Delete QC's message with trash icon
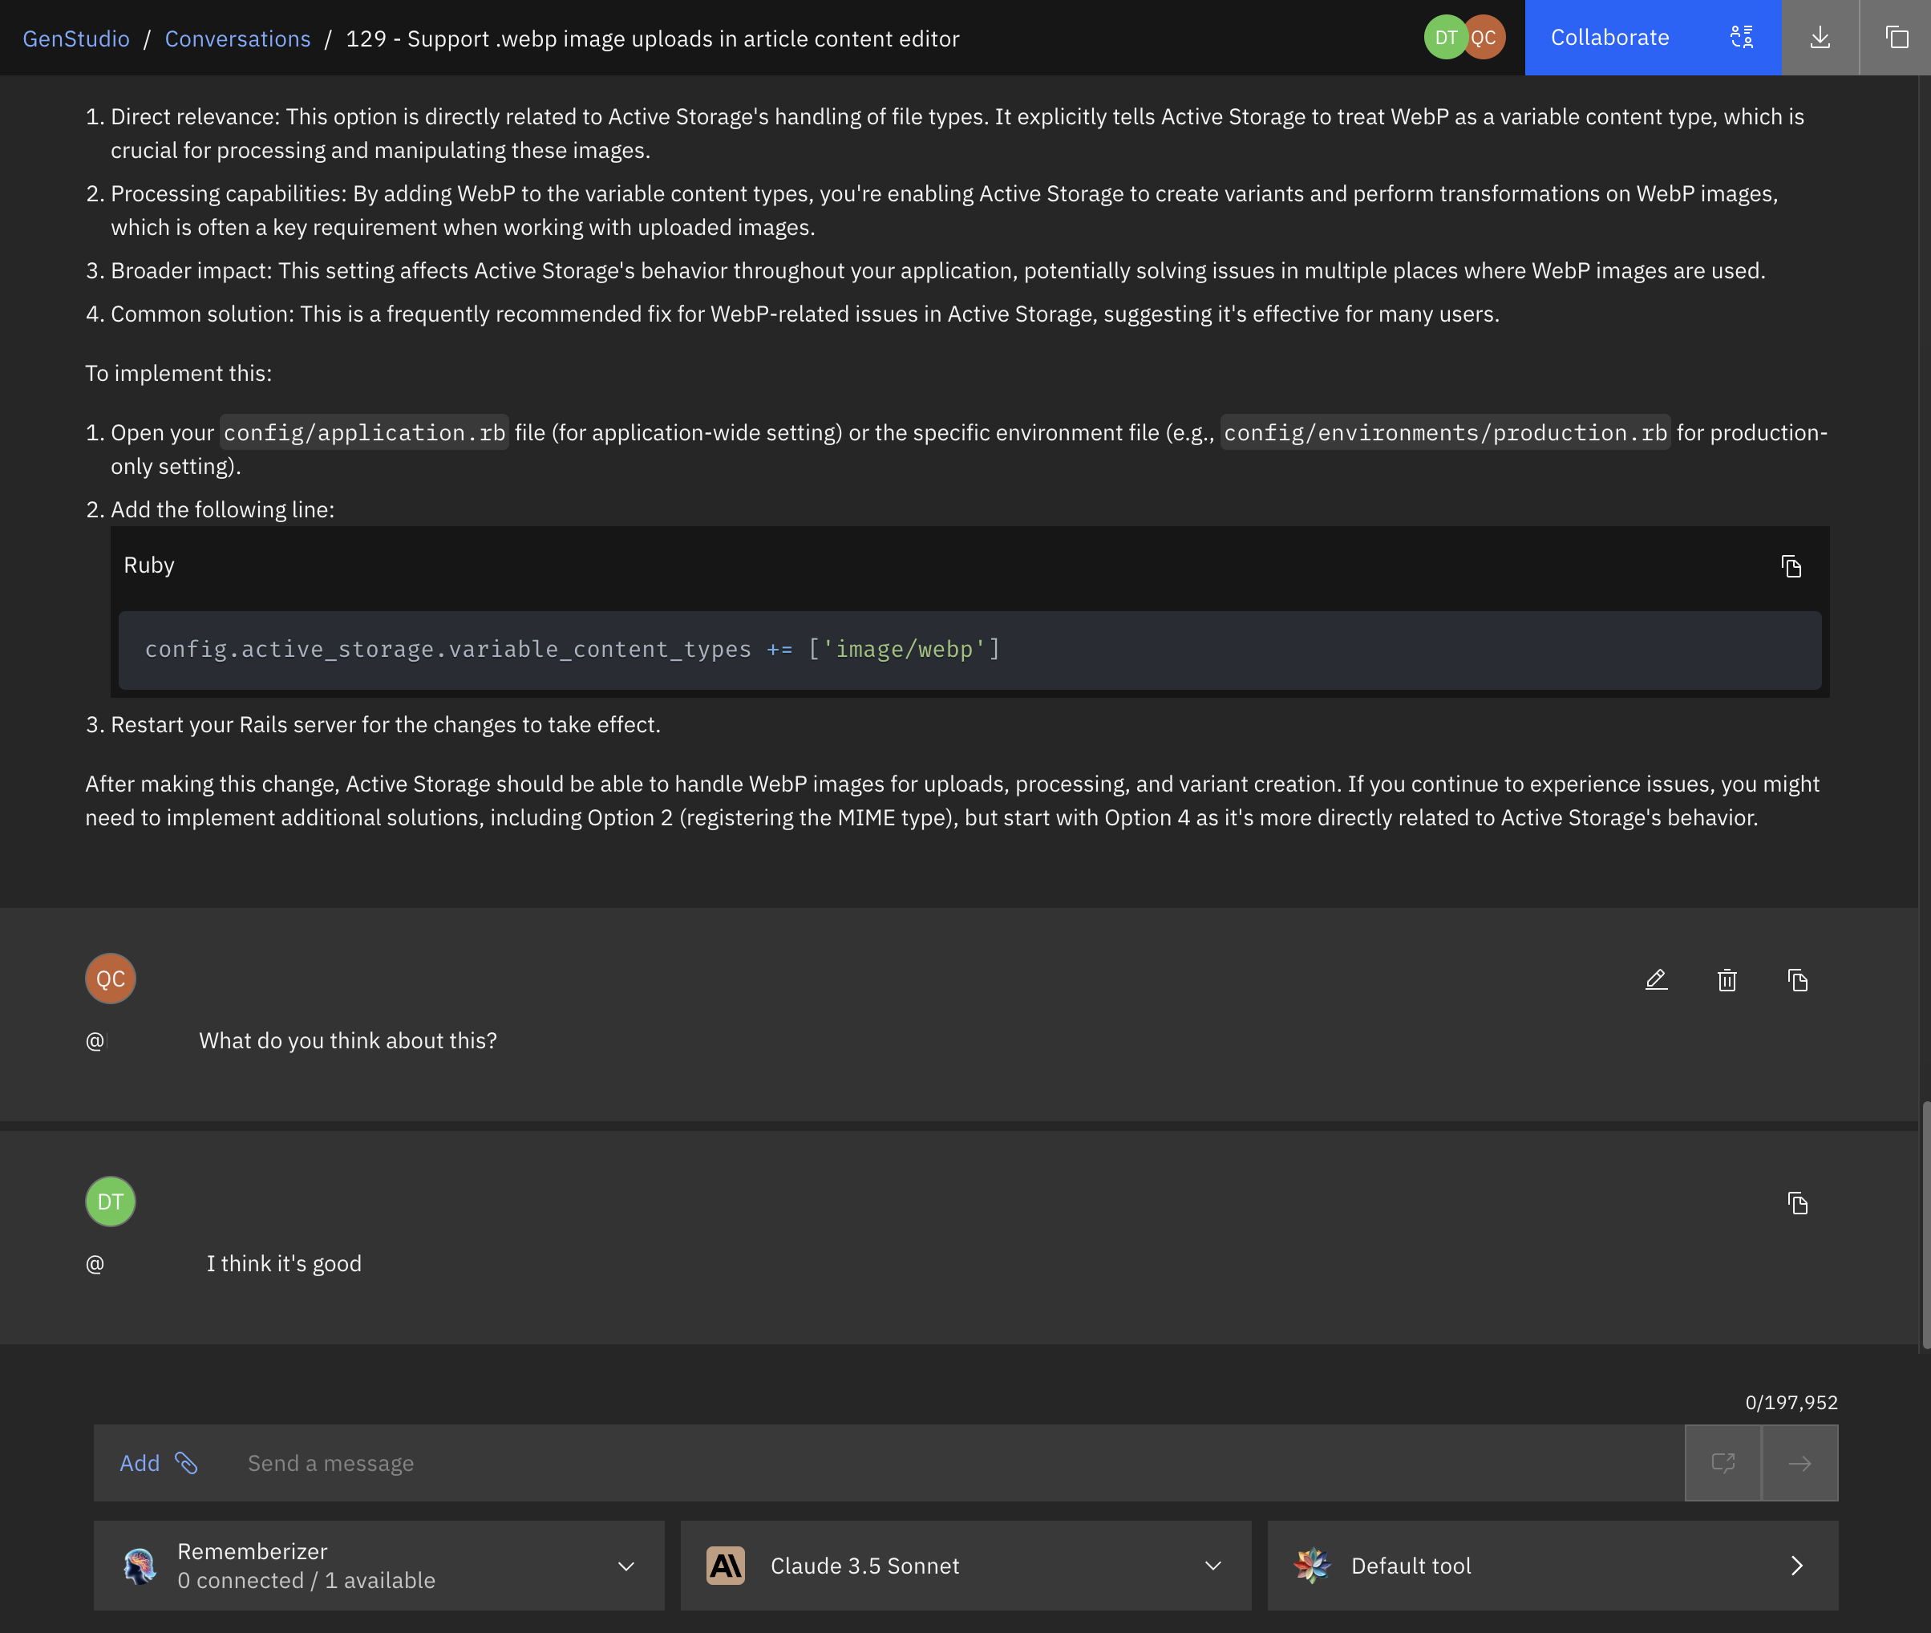This screenshot has height=1633, width=1931. [1726, 979]
